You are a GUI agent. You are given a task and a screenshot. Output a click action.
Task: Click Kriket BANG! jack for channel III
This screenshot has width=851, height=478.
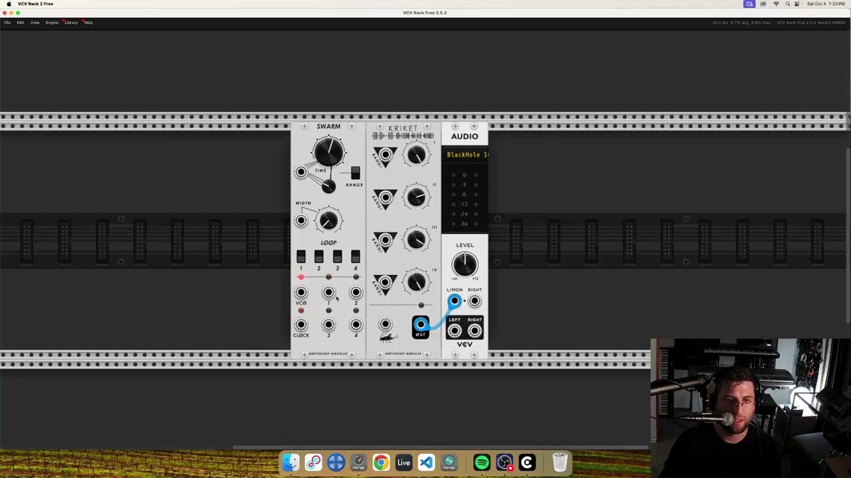point(386,240)
